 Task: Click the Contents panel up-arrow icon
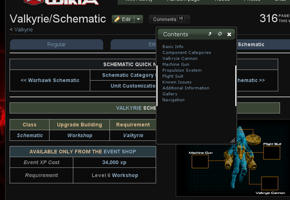click(x=210, y=34)
